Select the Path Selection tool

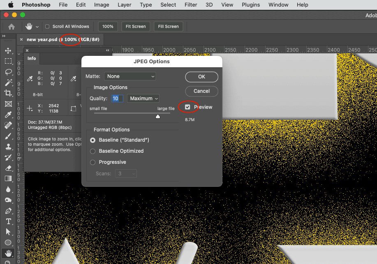[x=8, y=232]
